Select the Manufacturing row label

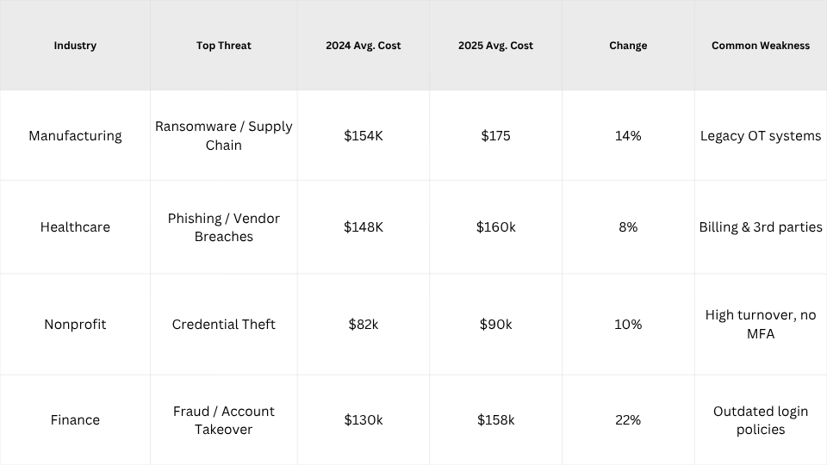point(75,136)
